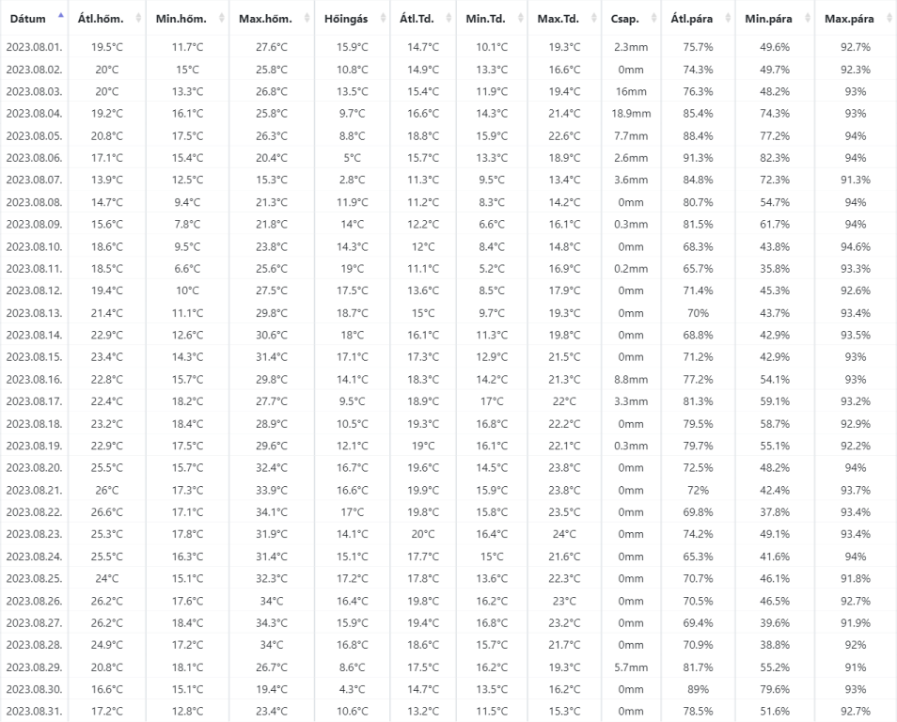Sort by the Max.pára column header
Image resolution: width=897 pixels, height=722 pixels.
point(849,18)
